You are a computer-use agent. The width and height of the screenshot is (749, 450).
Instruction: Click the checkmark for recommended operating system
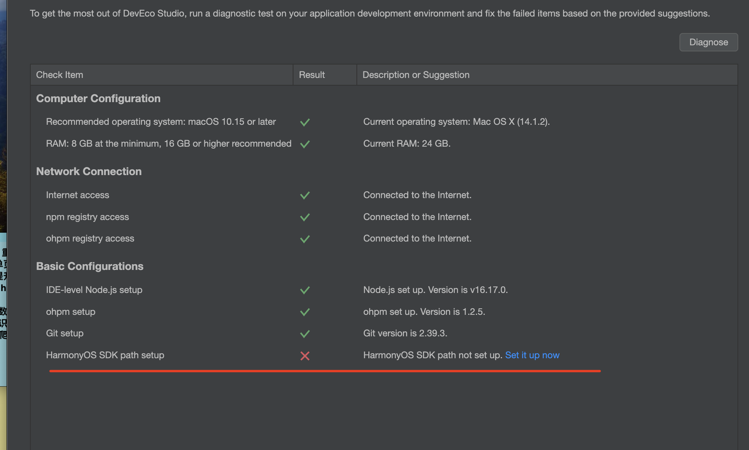point(305,122)
